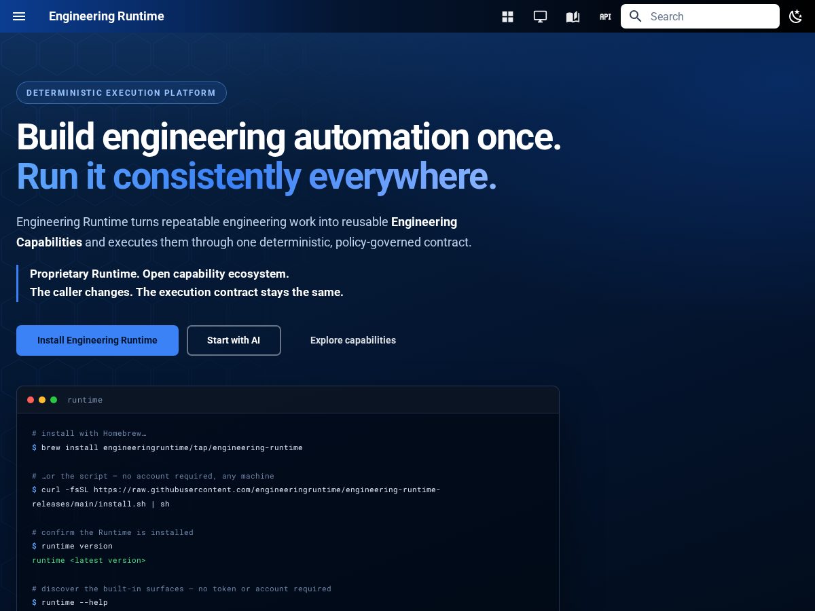Click the curl -fsSL command line
The height and width of the screenshot is (611, 815).
coord(236,489)
